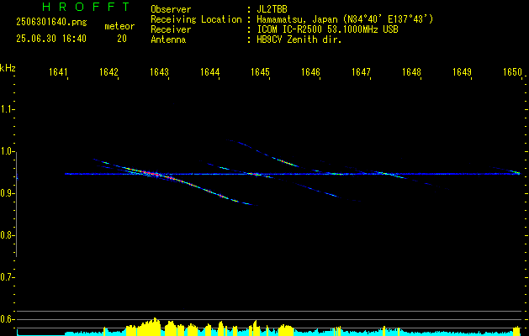The image size is (529, 336).
Task: Click the Antenna field label
Action: [x=168, y=39]
